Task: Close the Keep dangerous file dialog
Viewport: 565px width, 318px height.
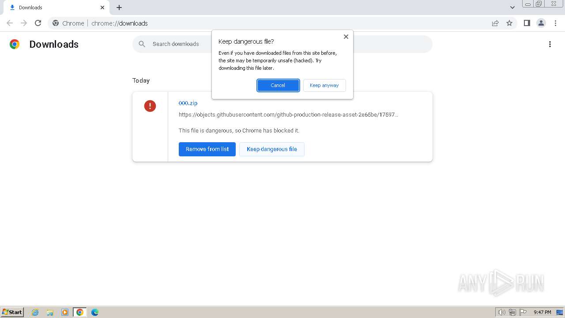Action: (x=346, y=37)
